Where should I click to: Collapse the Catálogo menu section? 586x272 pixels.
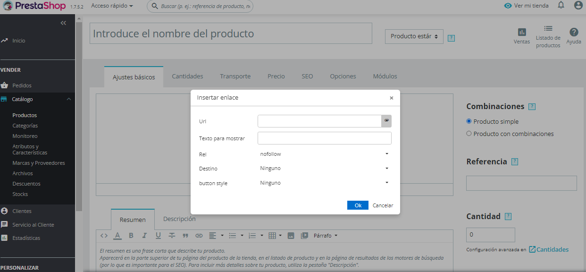click(69, 99)
